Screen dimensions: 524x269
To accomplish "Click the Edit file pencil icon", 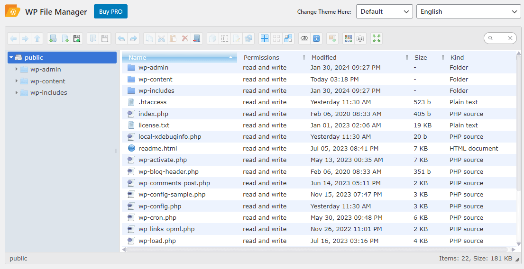I will coord(237,39).
